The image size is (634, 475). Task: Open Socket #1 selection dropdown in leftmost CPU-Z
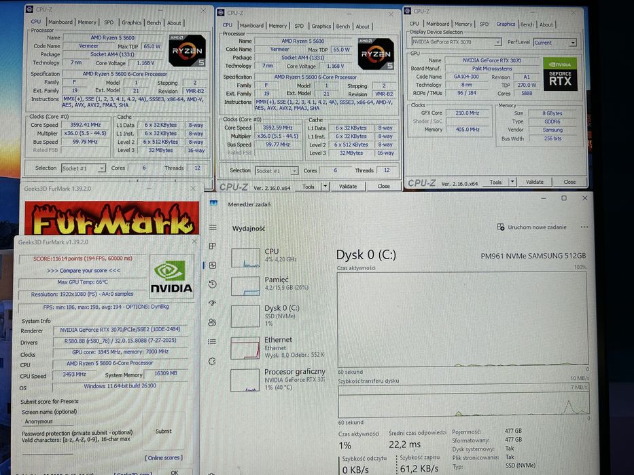coord(84,168)
